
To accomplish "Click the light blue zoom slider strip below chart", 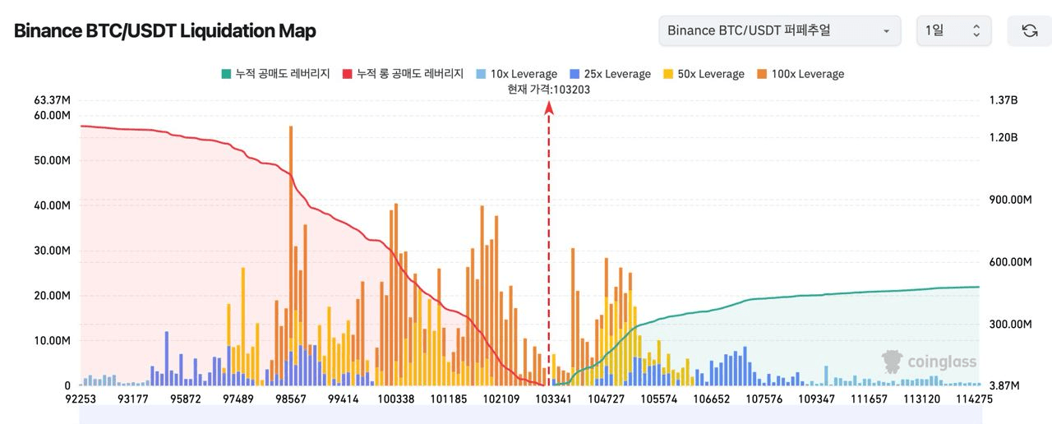I will tap(530, 415).
